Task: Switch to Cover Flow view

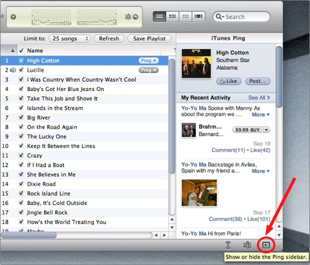Action: click(x=198, y=17)
